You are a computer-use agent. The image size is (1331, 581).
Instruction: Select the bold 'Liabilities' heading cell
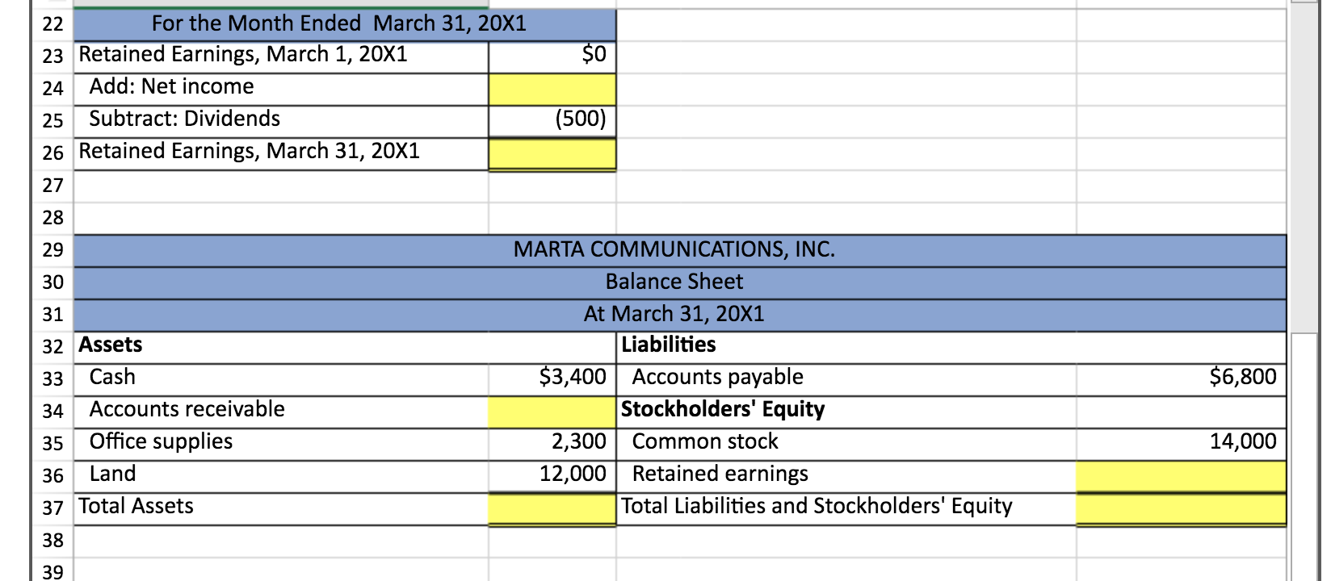point(846,348)
